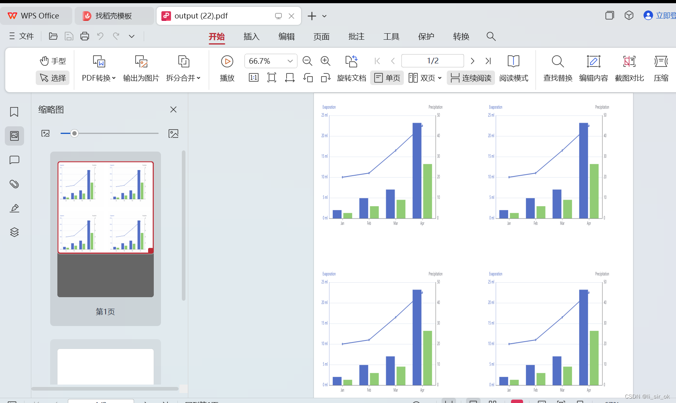
Task: Click the page number field 1/2
Action: (x=433, y=61)
